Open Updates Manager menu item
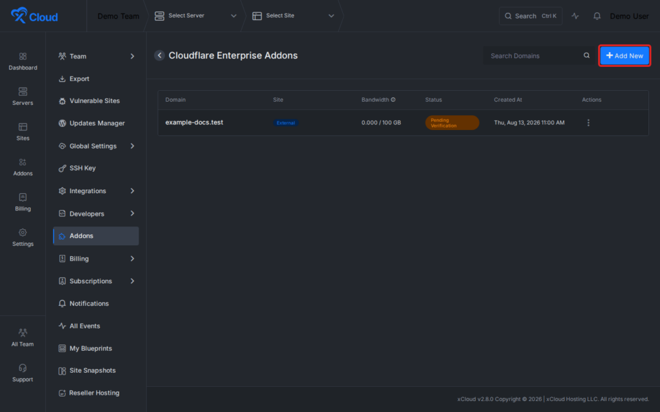This screenshot has height=412, width=660. click(96, 123)
